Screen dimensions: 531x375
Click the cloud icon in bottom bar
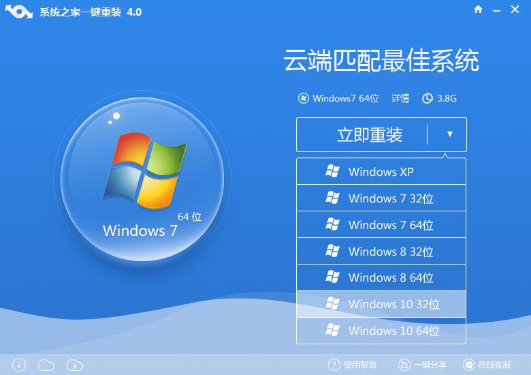click(x=46, y=365)
